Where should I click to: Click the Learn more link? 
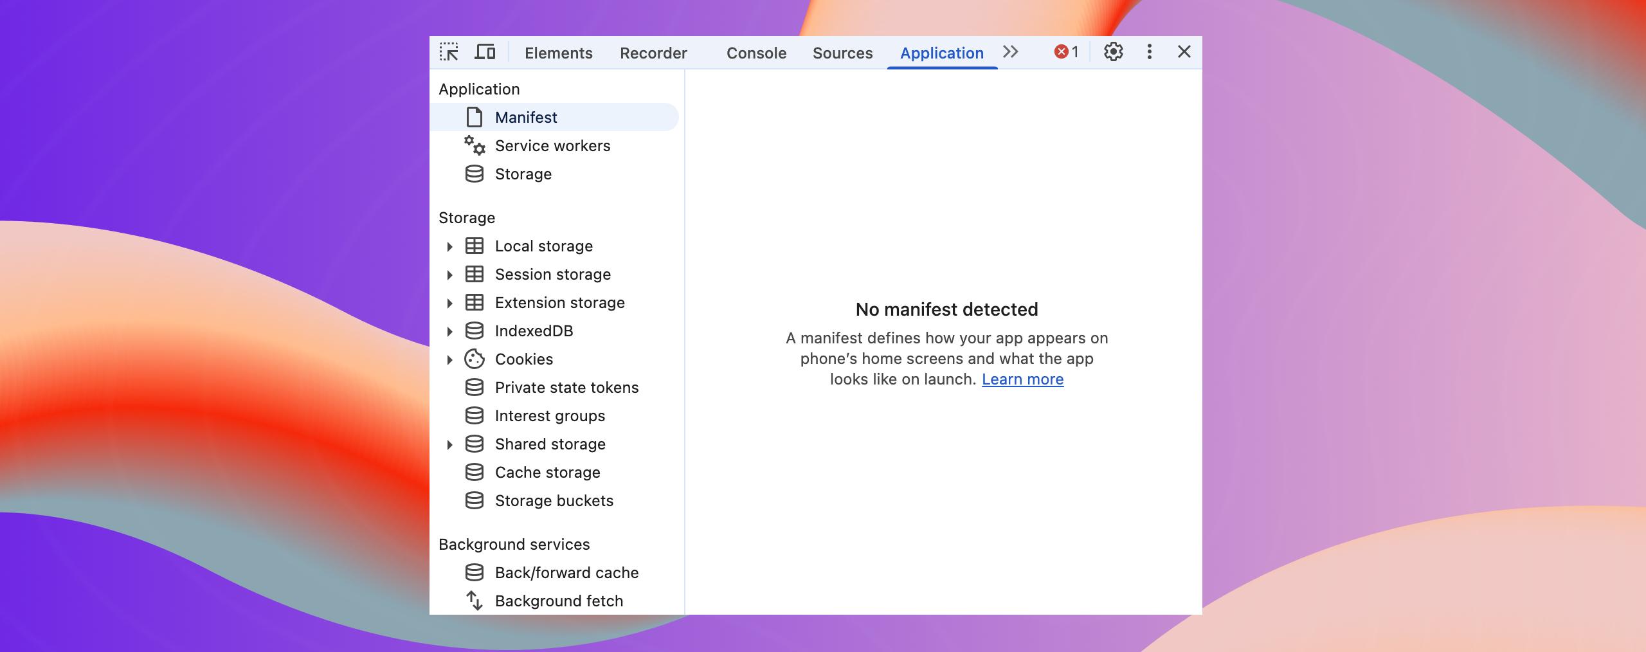(x=1022, y=379)
